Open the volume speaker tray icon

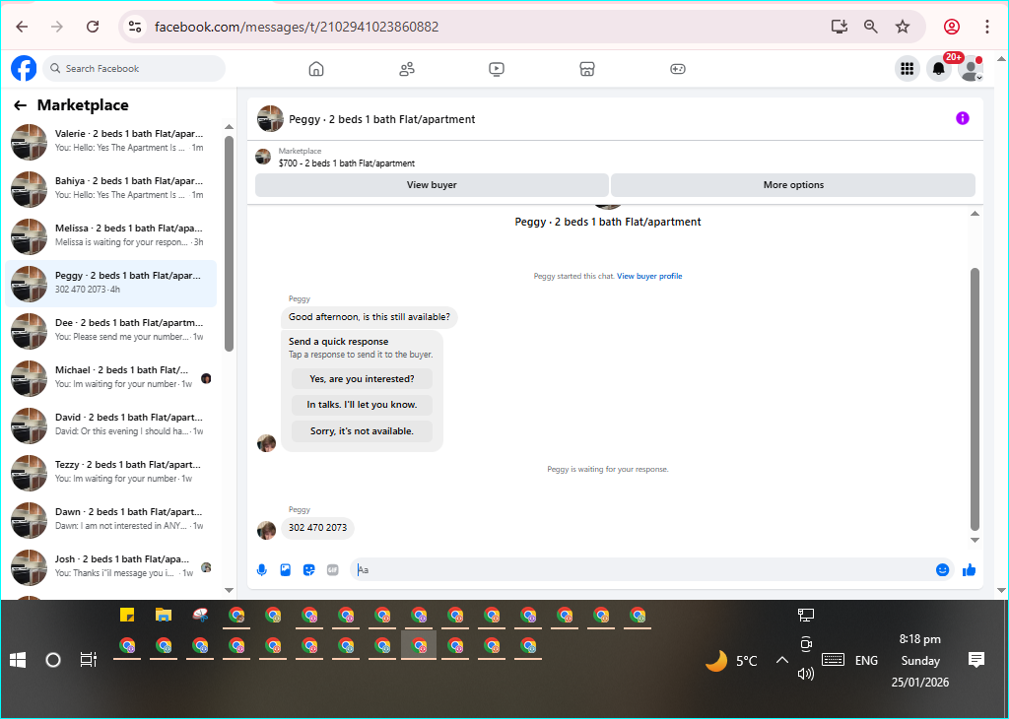coord(806,674)
